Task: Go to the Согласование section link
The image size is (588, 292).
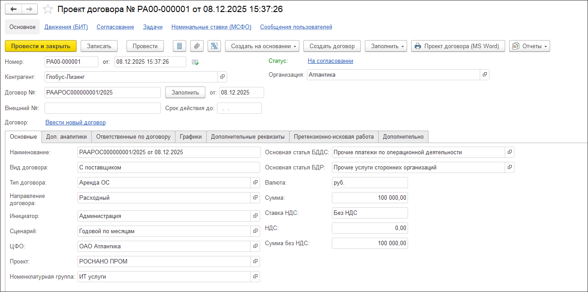Action: coord(115,27)
